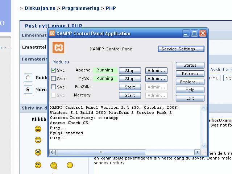Click the HTML formatting button
232x174 pixels.
(x=214, y=78)
